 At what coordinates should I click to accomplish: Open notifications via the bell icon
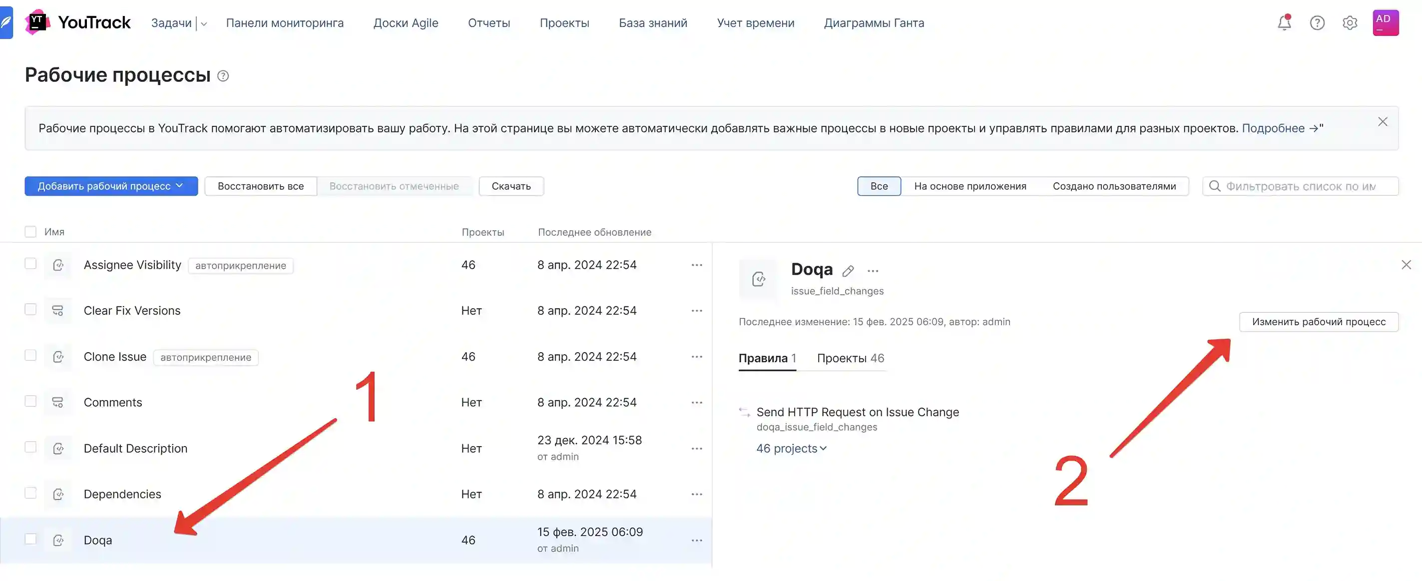[1284, 22]
